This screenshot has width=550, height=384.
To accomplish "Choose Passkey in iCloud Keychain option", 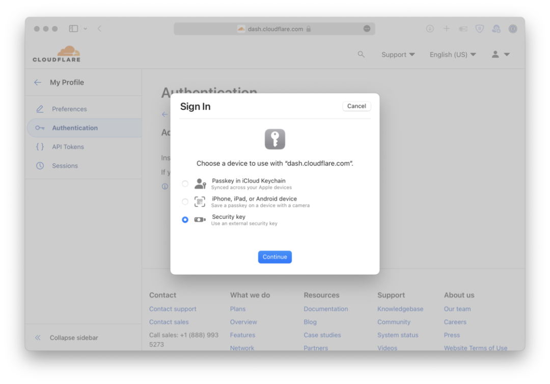I will [x=185, y=184].
